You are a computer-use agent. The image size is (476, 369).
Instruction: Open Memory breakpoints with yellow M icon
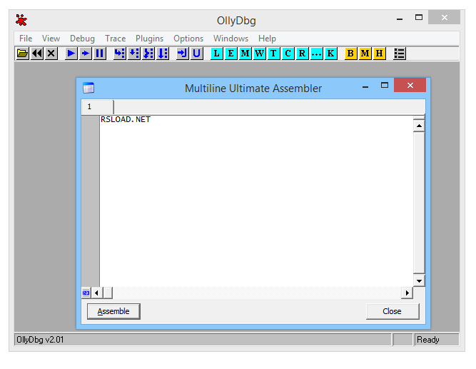pyautogui.click(x=365, y=54)
